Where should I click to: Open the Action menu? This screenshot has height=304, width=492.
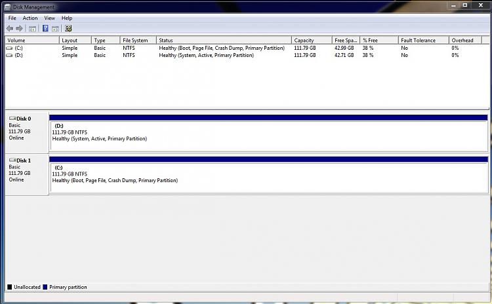point(30,18)
